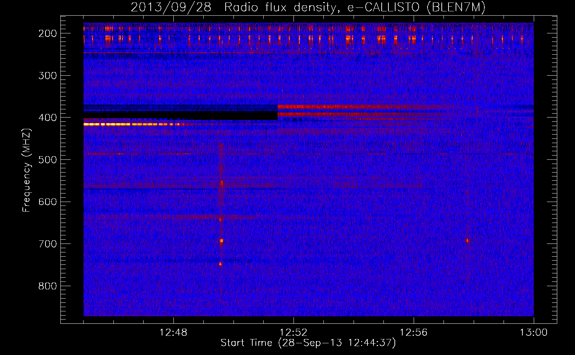The width and height of the screenshot is (575, 355).
Task: Click the 13:00 time tick label
Action: (x=533, y=333)
